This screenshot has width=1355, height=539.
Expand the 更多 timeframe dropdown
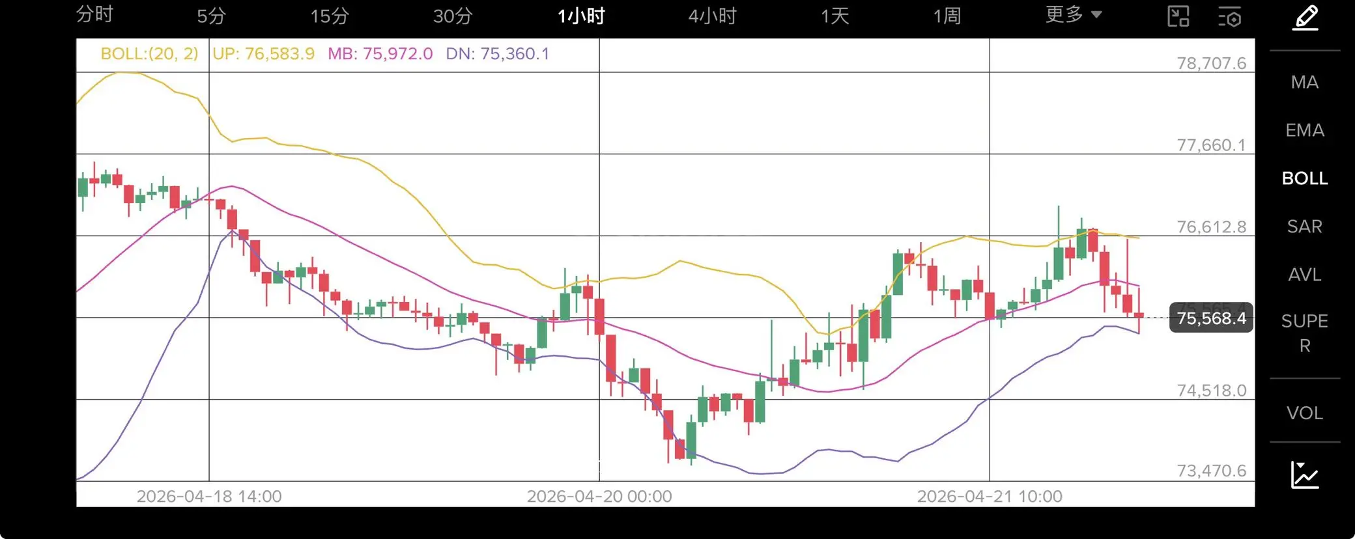click(1074, 14)
